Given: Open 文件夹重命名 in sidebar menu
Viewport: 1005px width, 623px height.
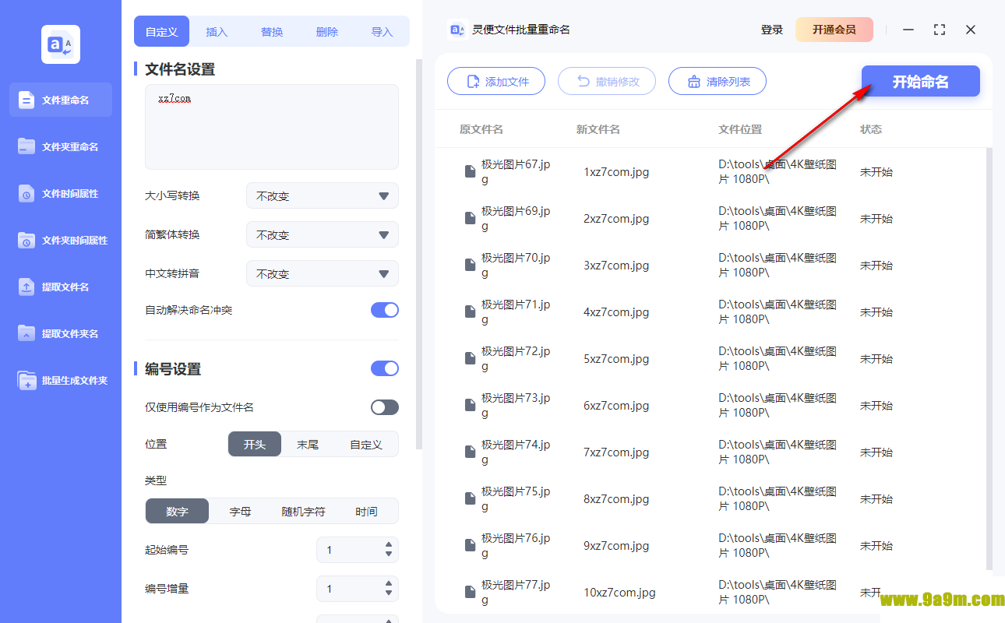Looking at the screenshot, I should [61, 146].
